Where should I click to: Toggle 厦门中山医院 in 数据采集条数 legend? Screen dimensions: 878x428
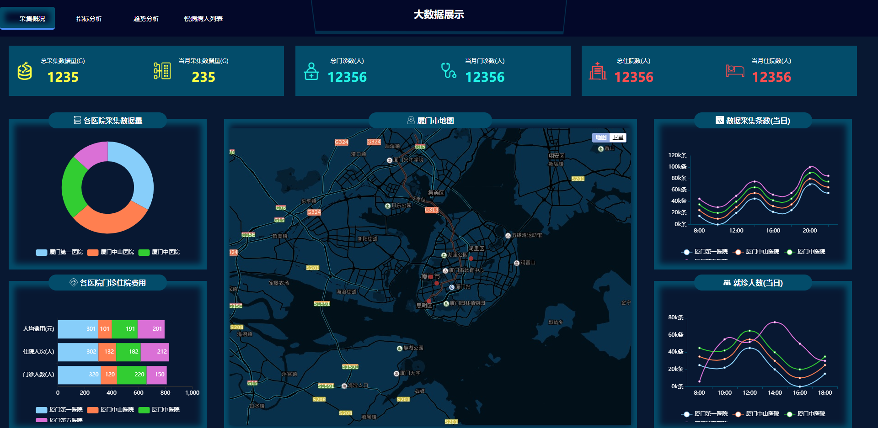point(756,252)
